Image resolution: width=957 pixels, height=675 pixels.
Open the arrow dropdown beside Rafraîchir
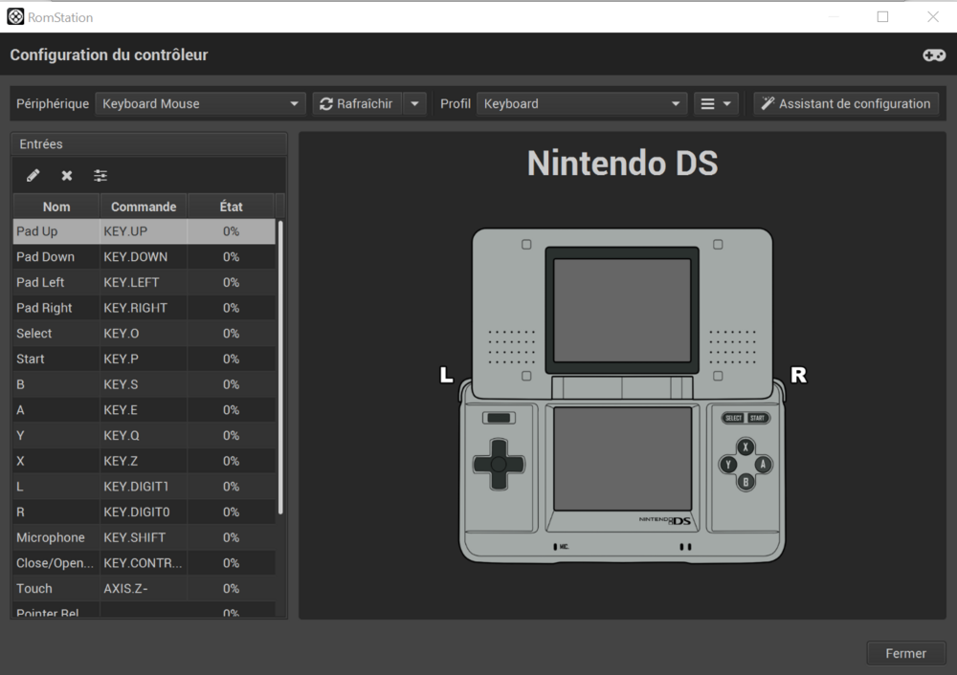(x=414, y=104)
